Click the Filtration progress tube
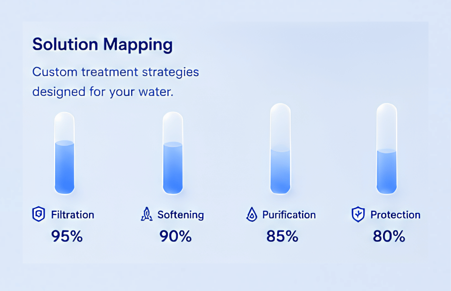The height and width of the screenshot is (291, 451). click(64, 153)
